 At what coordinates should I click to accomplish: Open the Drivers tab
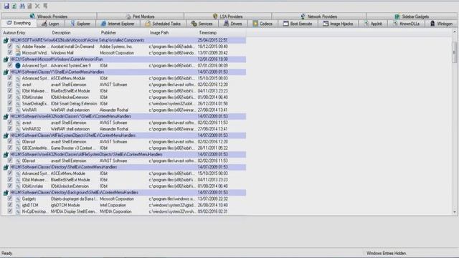point(232,24)
